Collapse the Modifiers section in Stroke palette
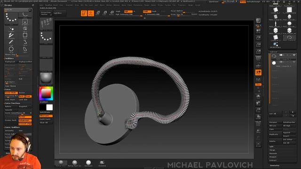The image size is (301, 169). 9,58
